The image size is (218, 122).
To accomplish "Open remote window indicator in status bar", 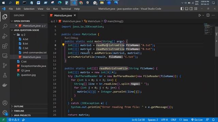I will coord(3,120).
